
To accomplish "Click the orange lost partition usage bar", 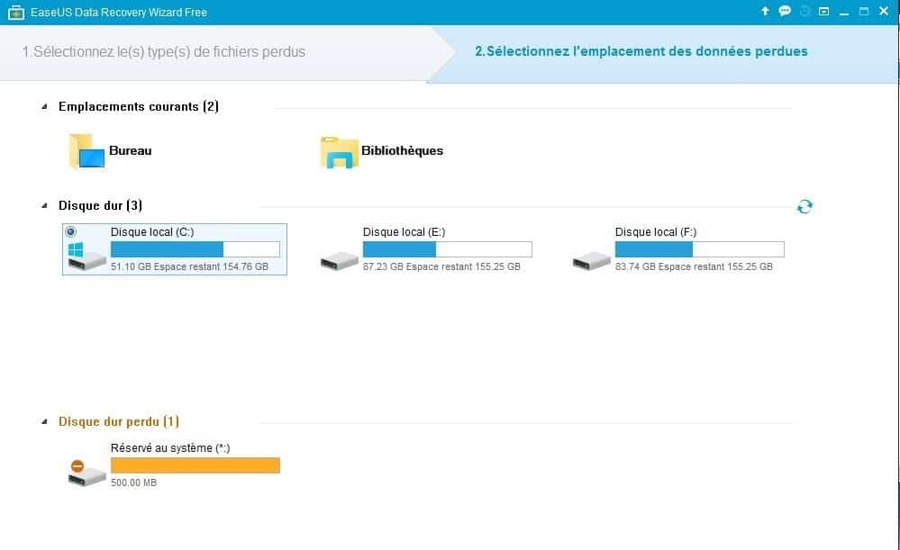I will click(195, 465).
